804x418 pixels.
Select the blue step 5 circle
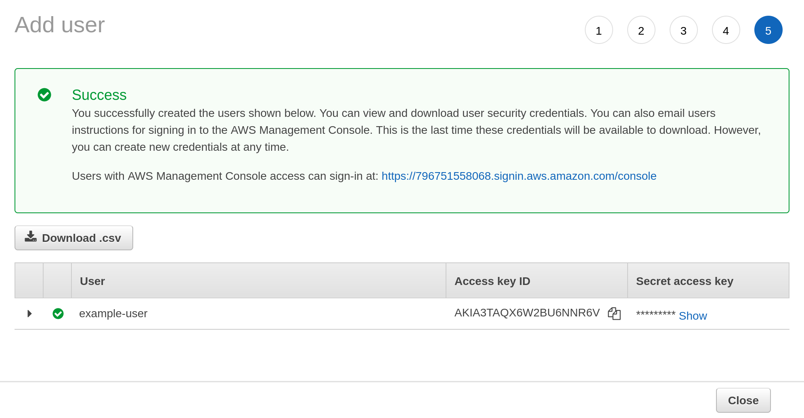click(768, 30)
